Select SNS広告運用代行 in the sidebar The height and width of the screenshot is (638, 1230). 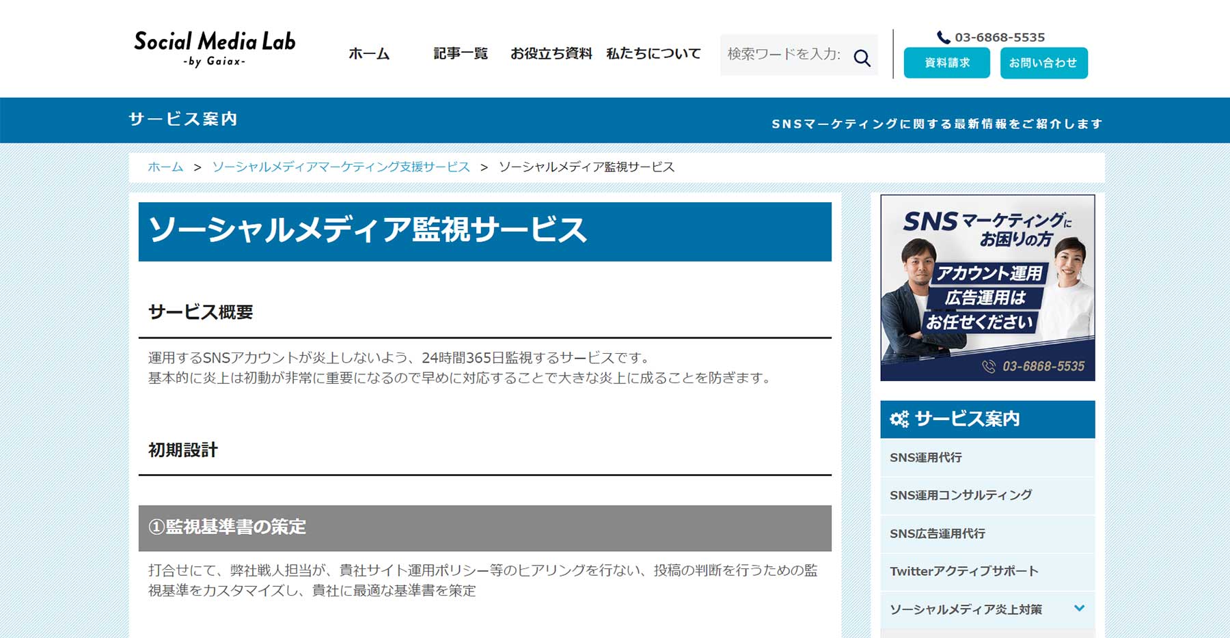(x=937, y=533)
